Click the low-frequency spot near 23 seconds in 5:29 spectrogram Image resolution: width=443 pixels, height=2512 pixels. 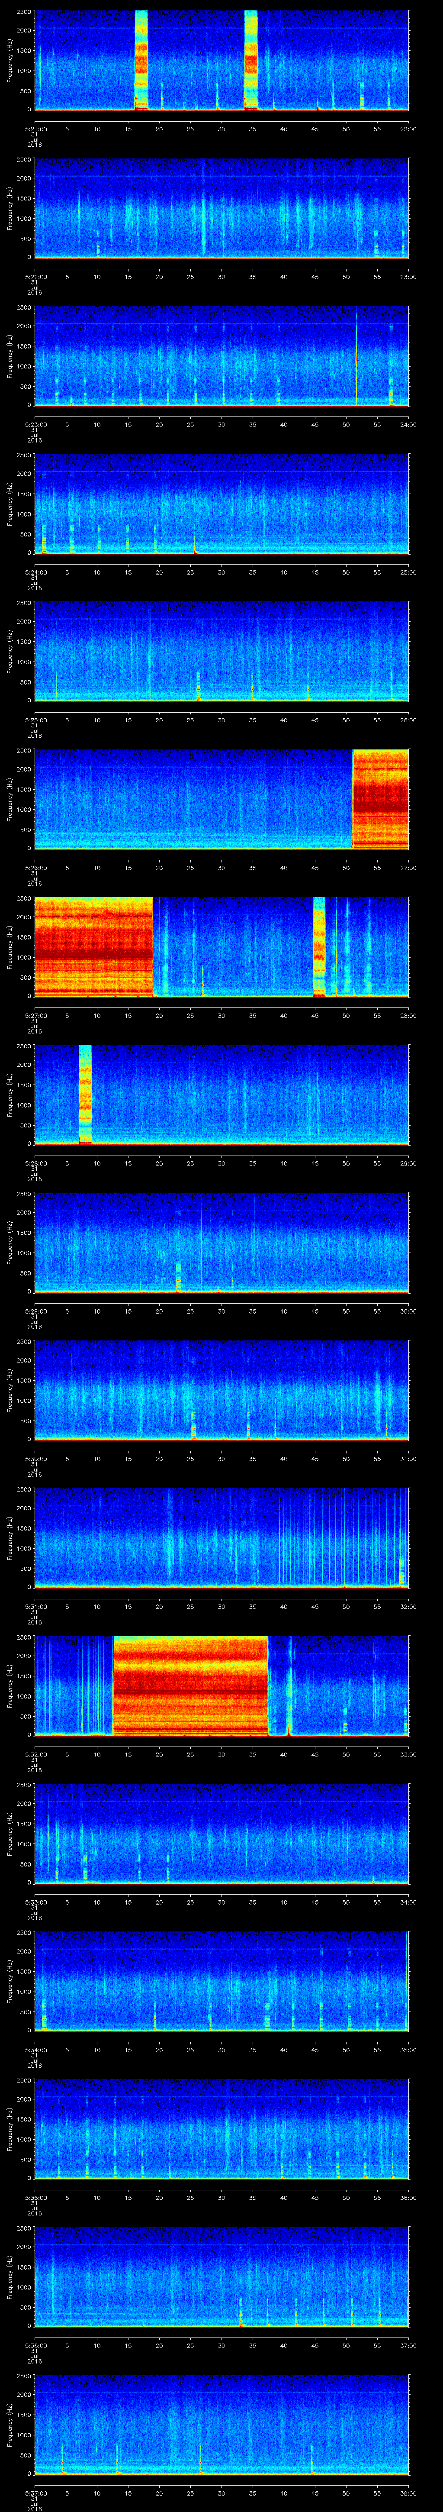[x=178, y=1279]
